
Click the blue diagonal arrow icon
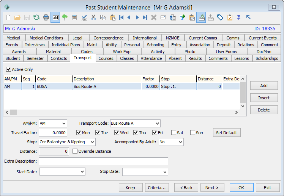(248, 17)
